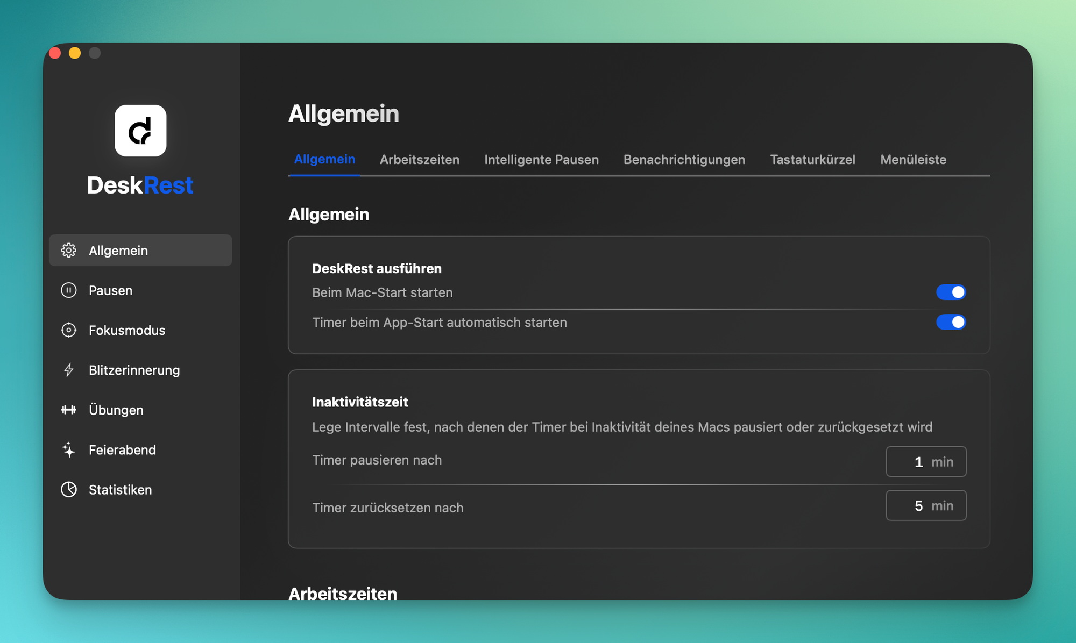Open the Intelligente Pausen tab
Viewport: 1076px width, 643px height.
tap(541, 160)
